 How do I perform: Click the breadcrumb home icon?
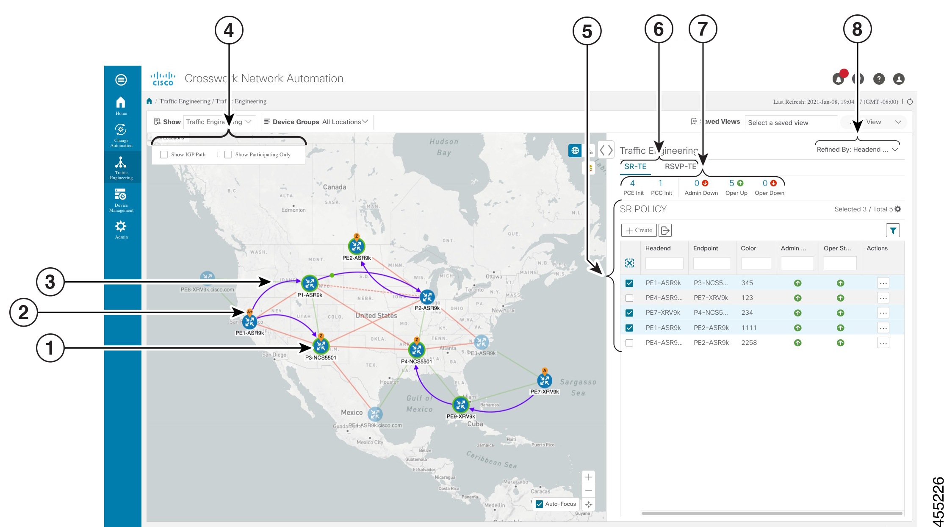149,101
